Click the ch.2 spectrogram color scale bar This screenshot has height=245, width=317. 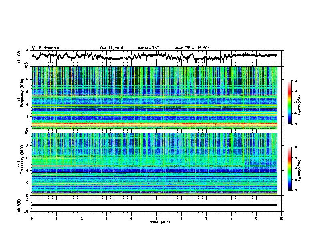[x=290, y=169]
